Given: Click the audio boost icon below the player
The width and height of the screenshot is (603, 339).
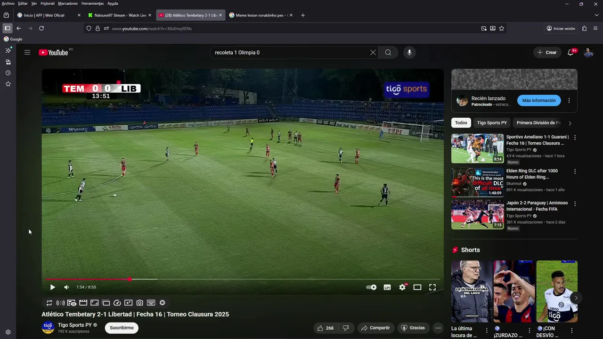Looking at the screenshot, I should (60, 303).
